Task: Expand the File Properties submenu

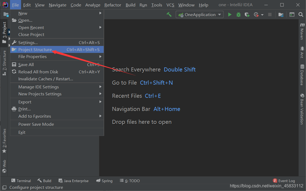Action: (57, 56)
